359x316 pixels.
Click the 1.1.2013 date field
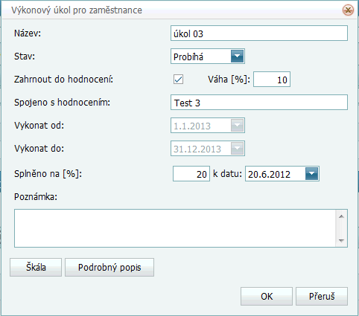(x=208, y=126)
